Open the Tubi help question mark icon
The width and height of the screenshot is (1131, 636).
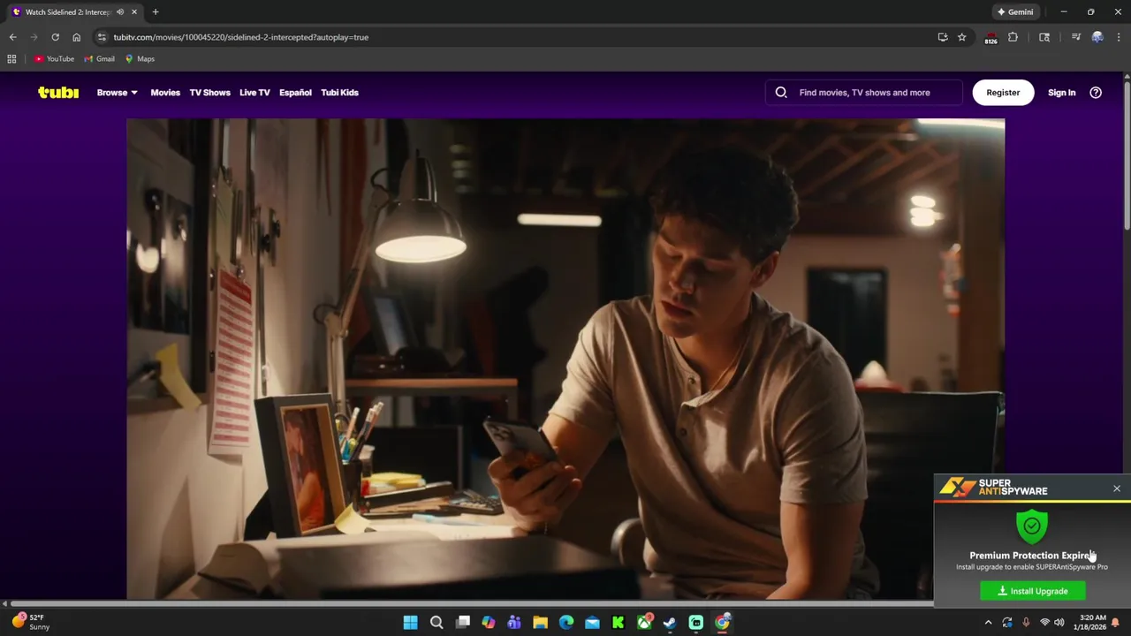1096,93
